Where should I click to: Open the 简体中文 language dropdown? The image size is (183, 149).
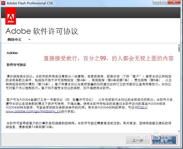19,39
